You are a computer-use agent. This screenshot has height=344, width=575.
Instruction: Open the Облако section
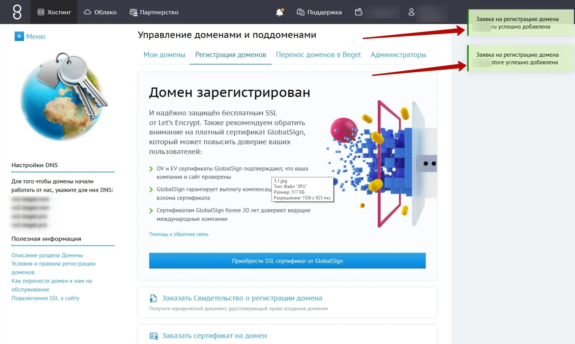100,12
